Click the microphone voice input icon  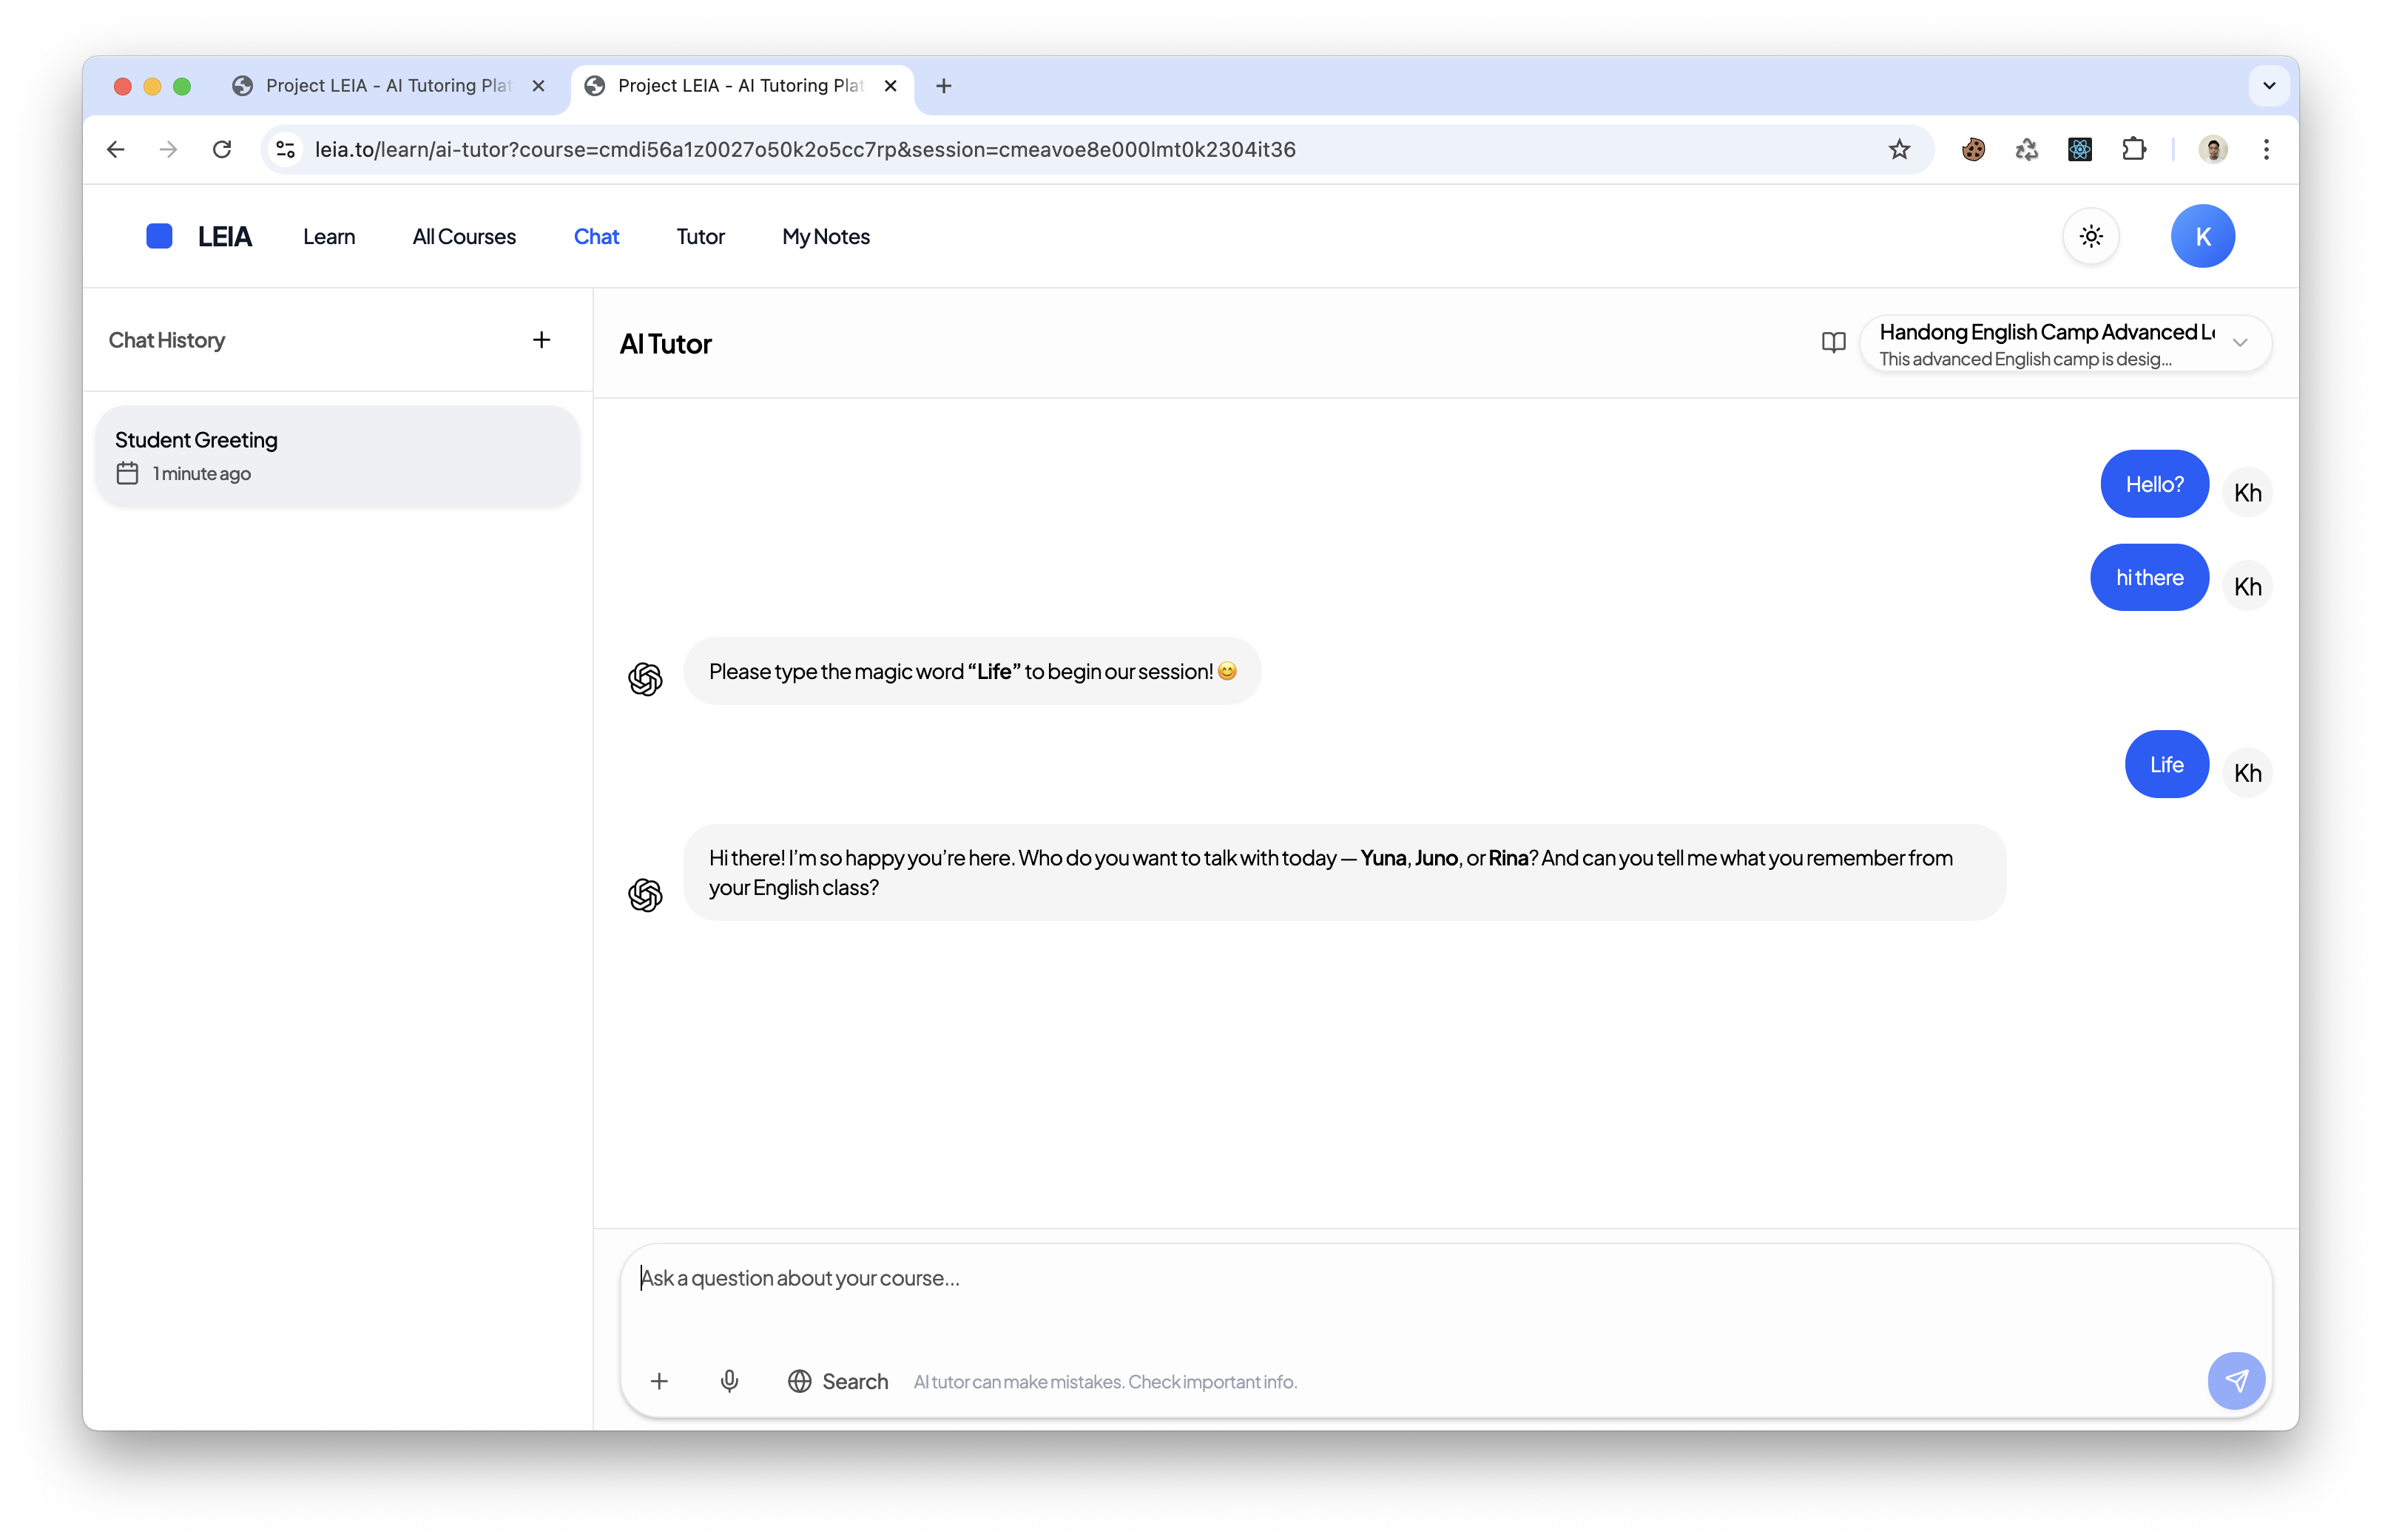click(x=729, y=1381)
